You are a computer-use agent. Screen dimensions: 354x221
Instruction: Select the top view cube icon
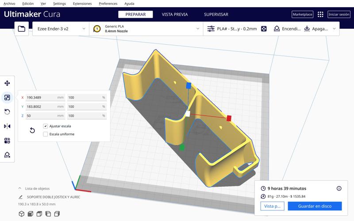[39, 214]
